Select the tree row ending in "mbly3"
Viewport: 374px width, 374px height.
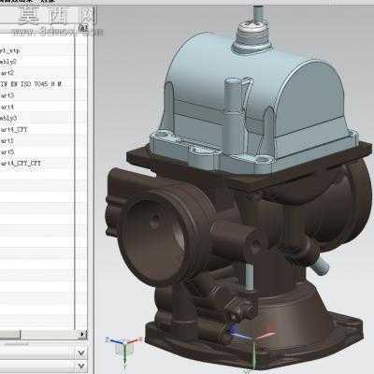tap(36, 118)
